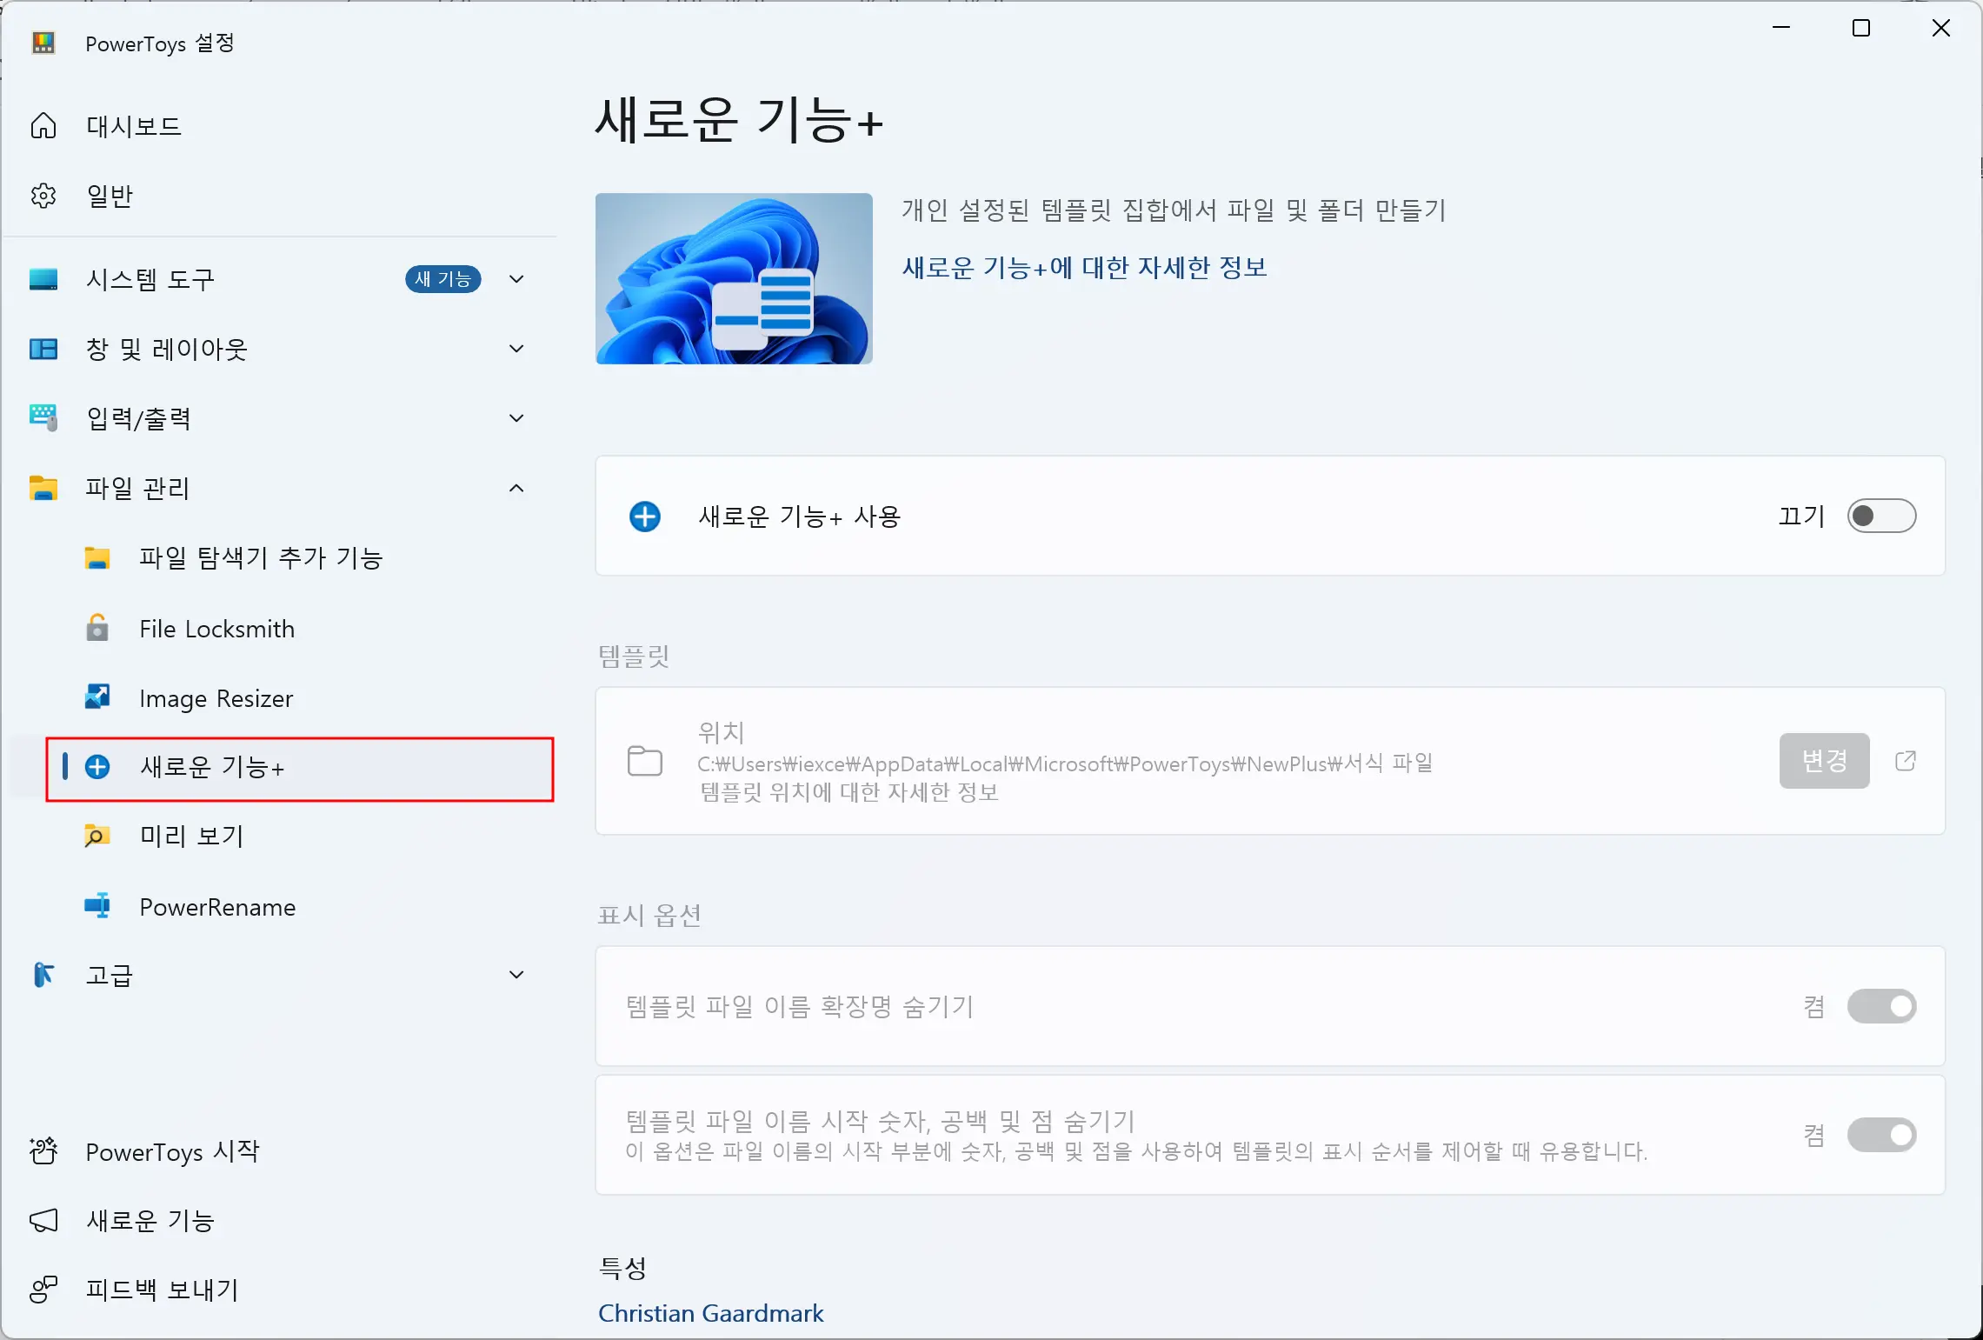
Task: Click the 변경 button for template location
Action: tap(1824, 761)
